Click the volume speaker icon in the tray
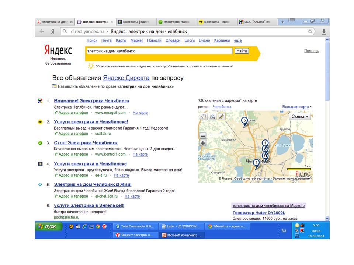The width and height of the screenshot is (354, 265). (x=302, y=225)
